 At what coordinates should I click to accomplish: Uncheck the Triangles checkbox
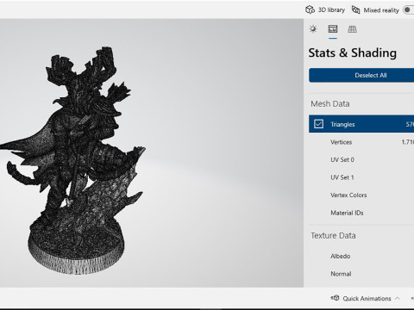click(x=318, y=124)
